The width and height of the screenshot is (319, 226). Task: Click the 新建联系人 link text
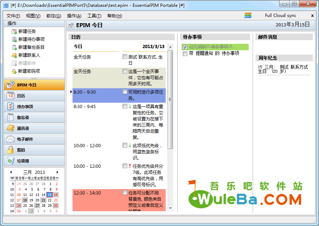[29, 55]
